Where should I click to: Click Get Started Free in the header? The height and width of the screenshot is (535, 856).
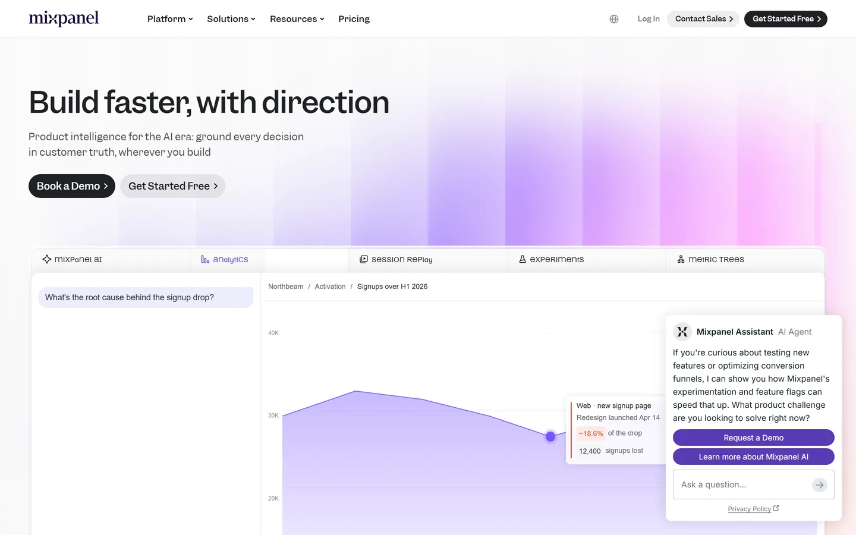786,19
